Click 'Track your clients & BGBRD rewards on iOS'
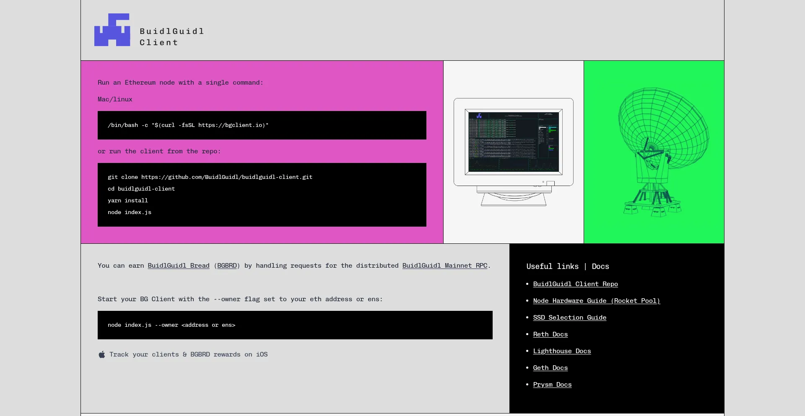This screenshot has width=805, height=416. point(189,354)
